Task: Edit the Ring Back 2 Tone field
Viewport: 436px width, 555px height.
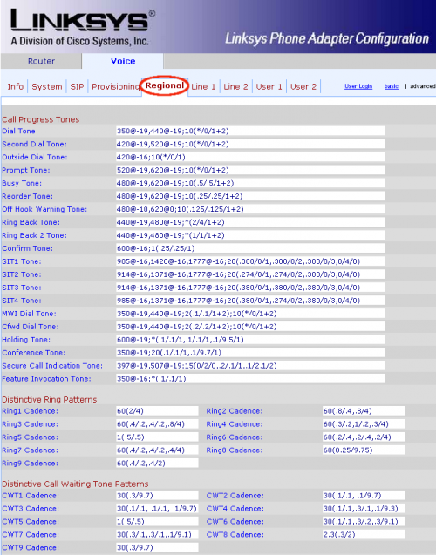Action: point(250,235)
